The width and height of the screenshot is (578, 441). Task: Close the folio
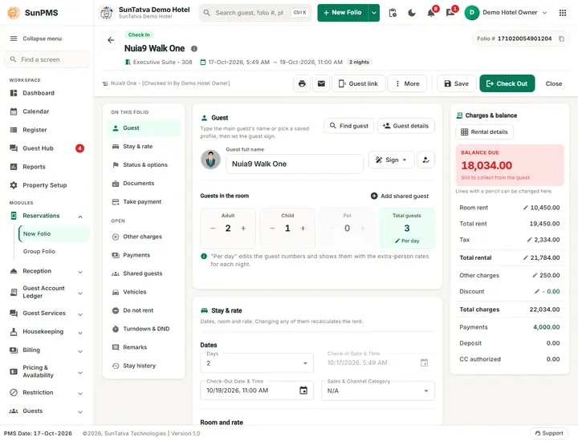click(554, 83)
